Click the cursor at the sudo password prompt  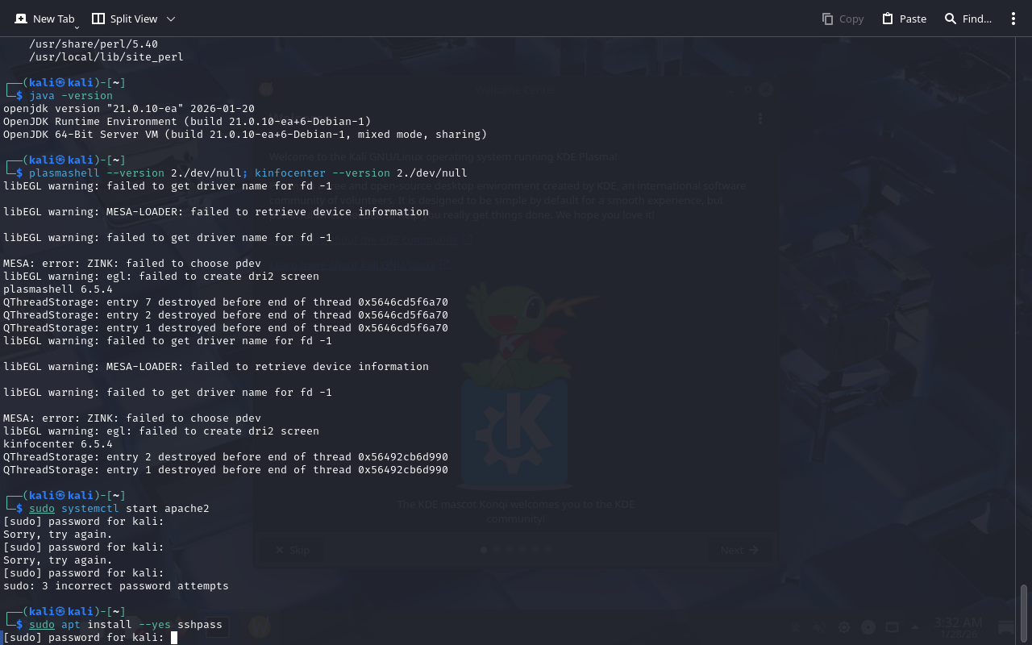point(173,638)
